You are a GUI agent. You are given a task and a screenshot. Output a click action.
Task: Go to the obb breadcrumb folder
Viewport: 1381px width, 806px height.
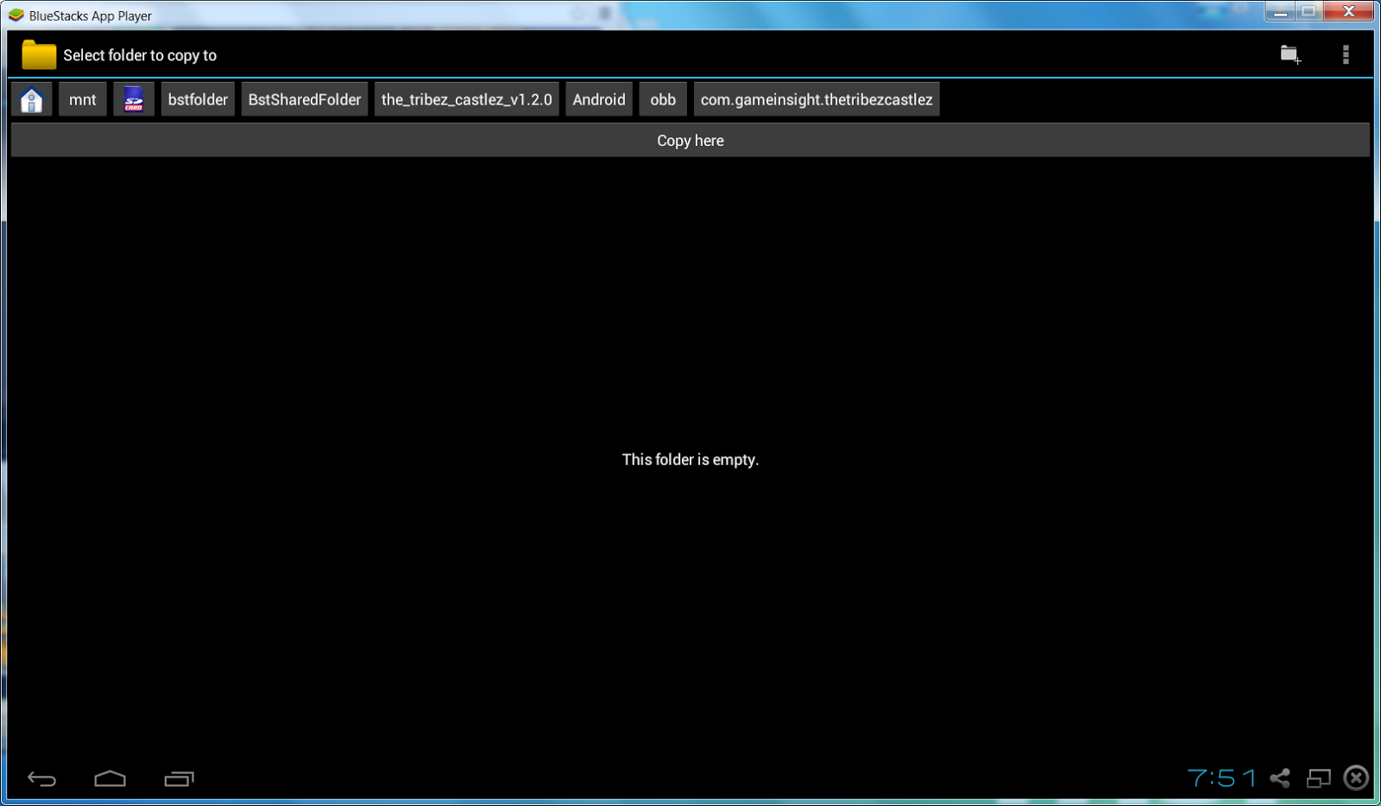click(x=663, y=99)
